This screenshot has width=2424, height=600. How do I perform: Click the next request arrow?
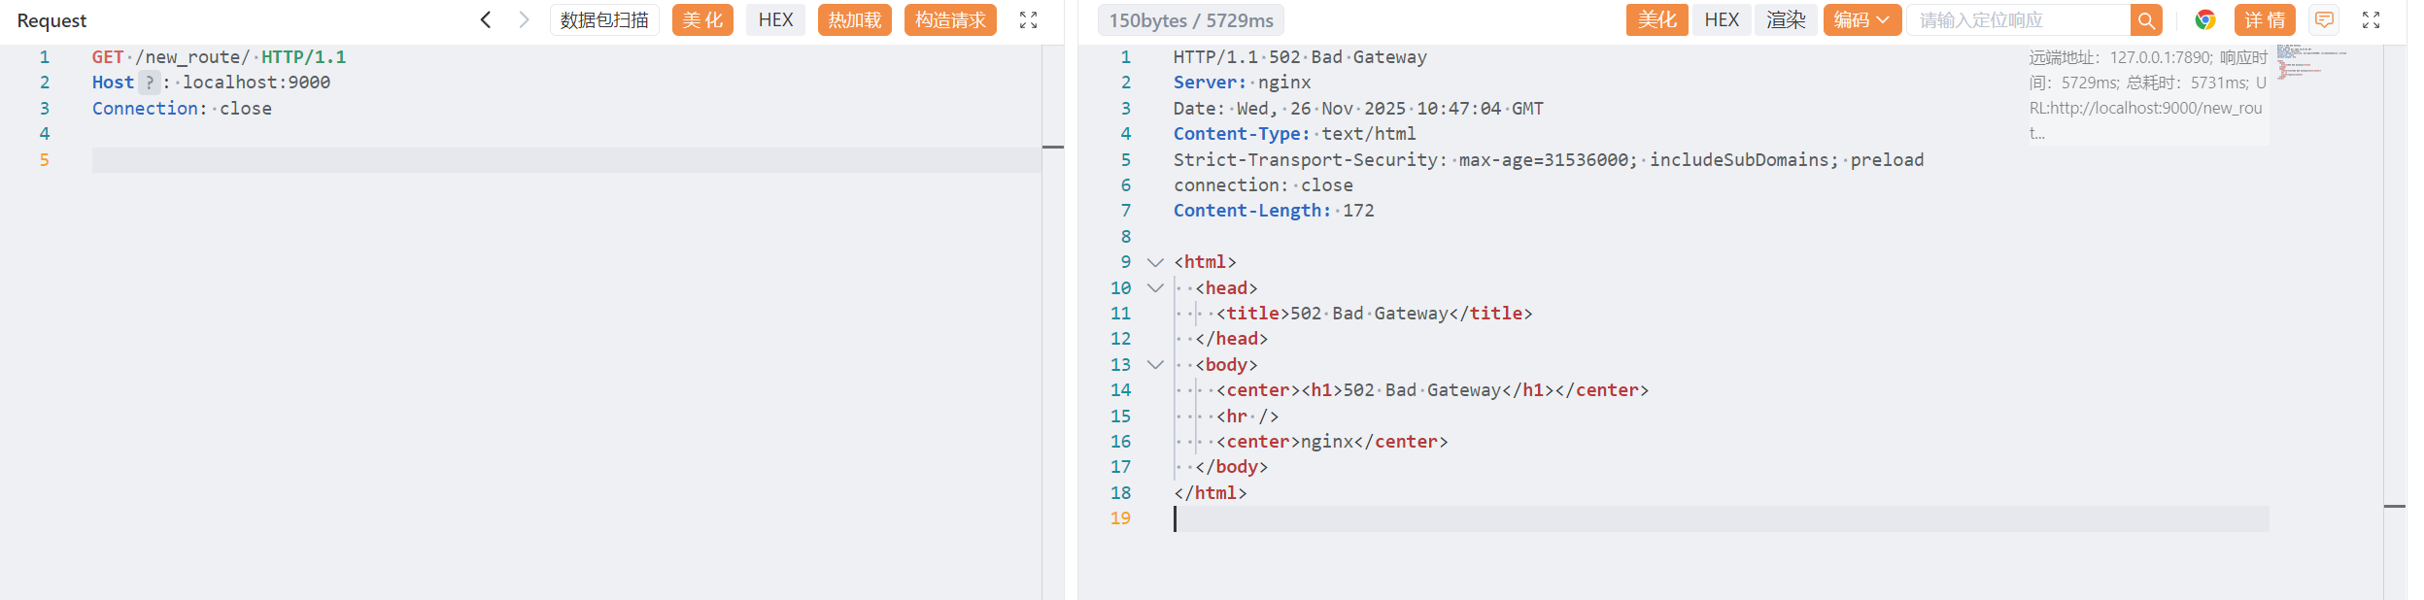[524, 19]
